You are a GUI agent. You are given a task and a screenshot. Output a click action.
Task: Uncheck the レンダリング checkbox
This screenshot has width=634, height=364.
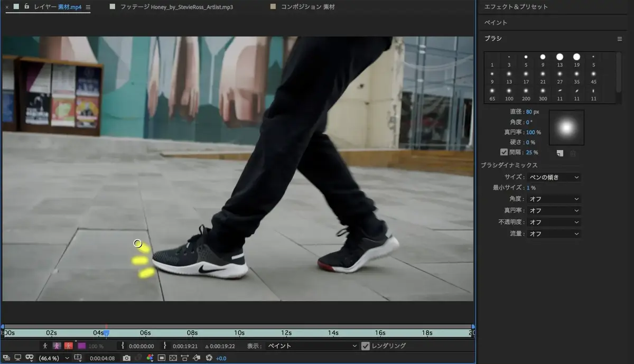click(366, 346)
